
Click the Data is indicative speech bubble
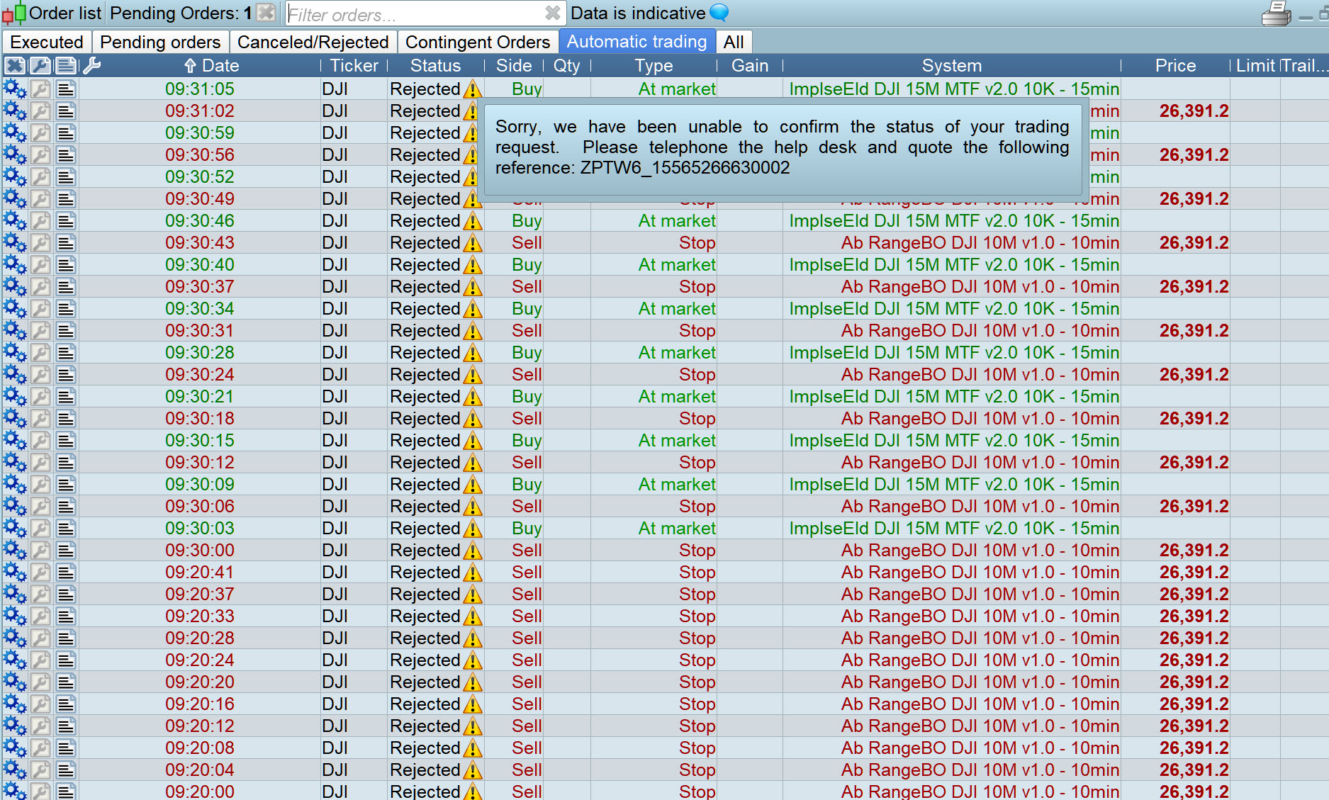point(719,13)
